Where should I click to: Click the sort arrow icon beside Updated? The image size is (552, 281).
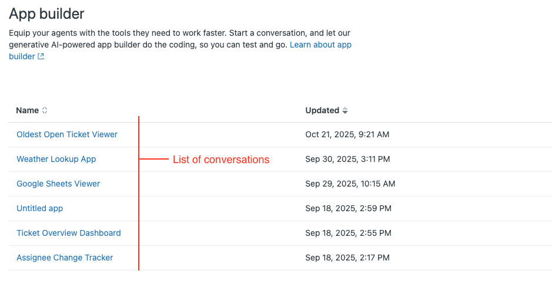click(x=345, y=110)
